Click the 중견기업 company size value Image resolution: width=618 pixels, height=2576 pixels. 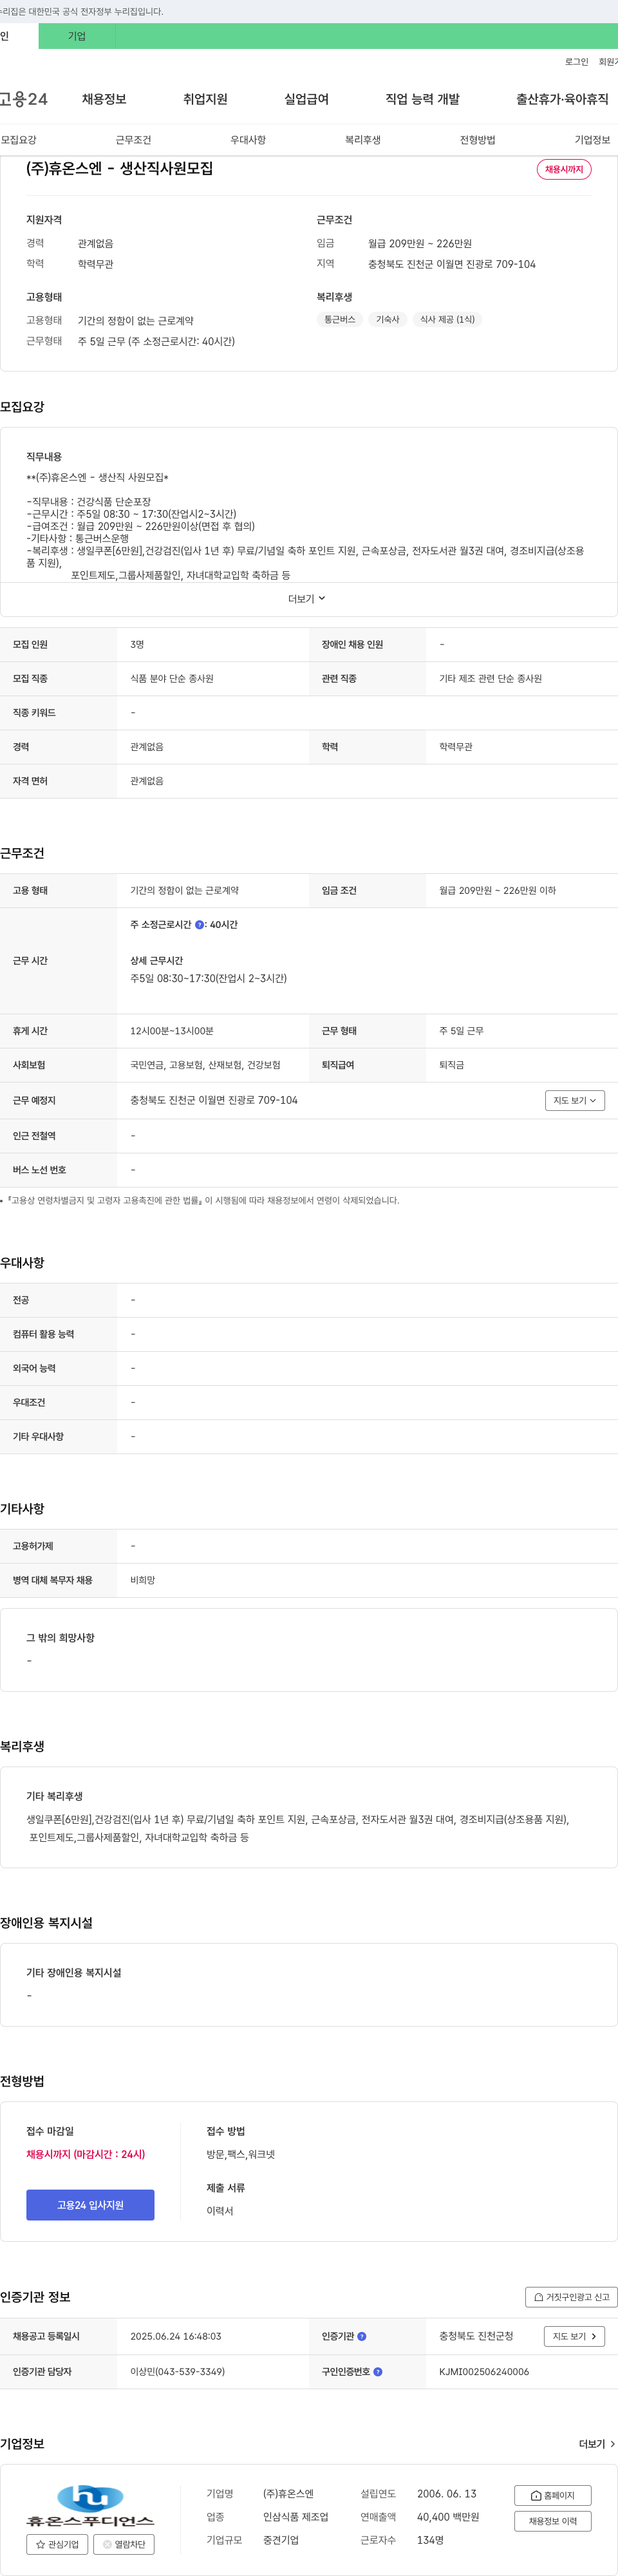coord(281,2540)
